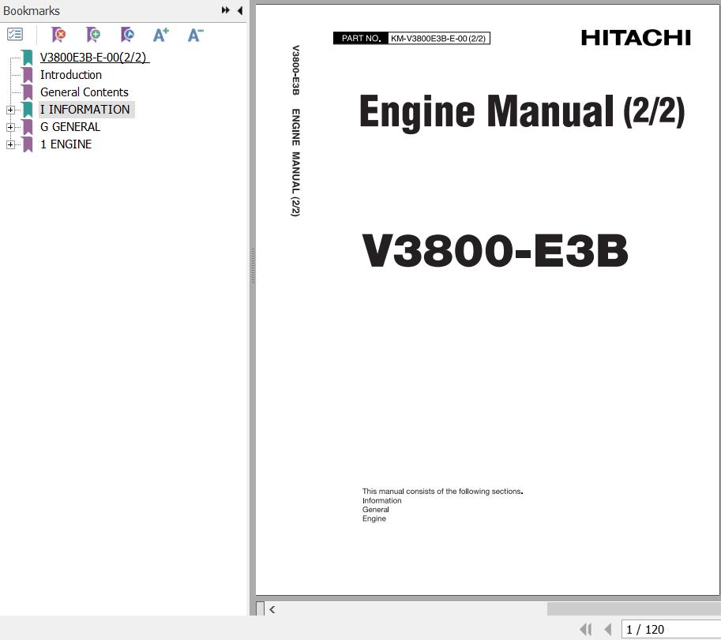Open the bookmark options list icon
721x640 pixels.
pos(15,35)
